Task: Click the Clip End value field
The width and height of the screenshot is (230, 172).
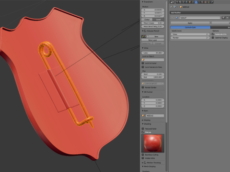Action: 153,77
